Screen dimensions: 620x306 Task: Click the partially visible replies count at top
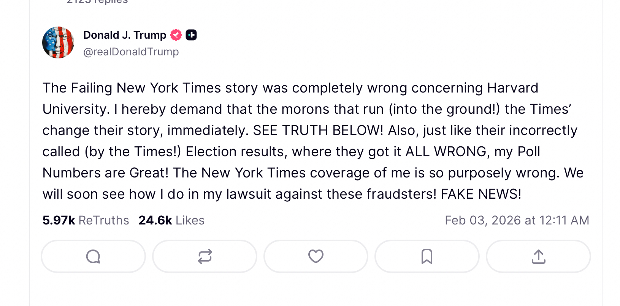click(97, 2)
